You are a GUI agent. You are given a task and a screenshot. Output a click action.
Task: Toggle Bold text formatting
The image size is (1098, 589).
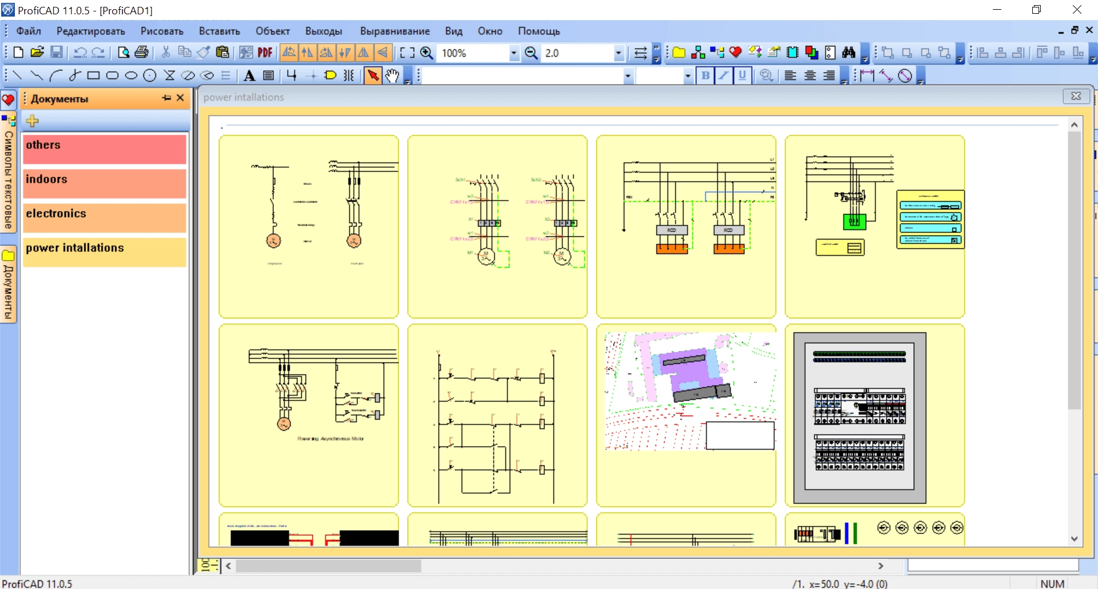click(705, 75)
